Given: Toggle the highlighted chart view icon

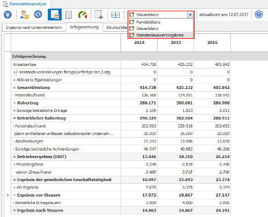Looking at the screenshot, I should click(55, 14).
